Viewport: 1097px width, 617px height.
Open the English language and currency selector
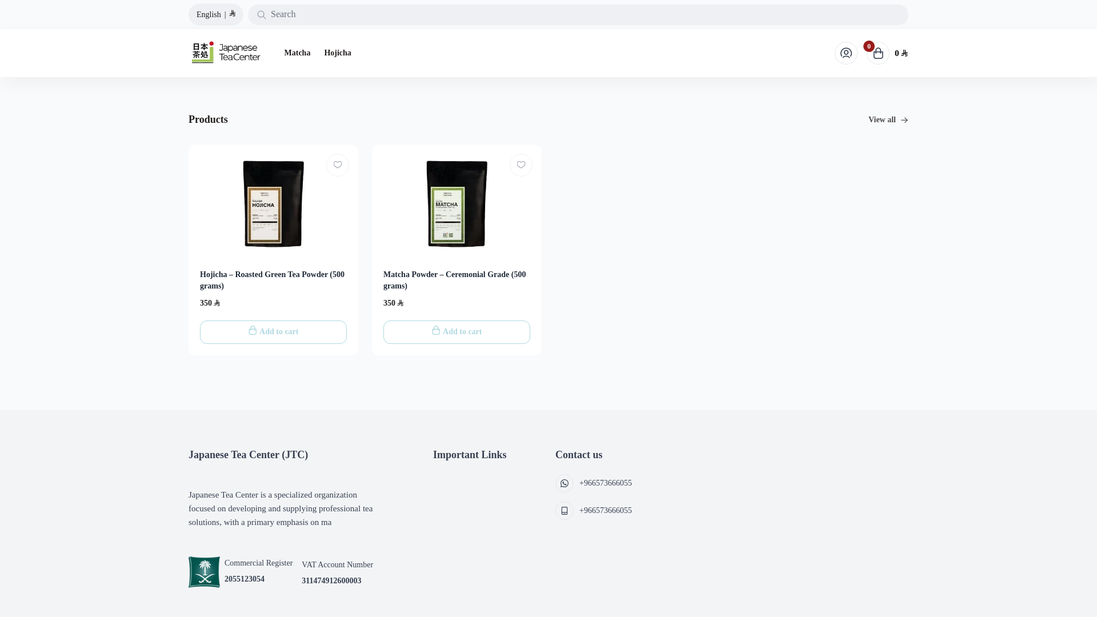pos(216,14)
